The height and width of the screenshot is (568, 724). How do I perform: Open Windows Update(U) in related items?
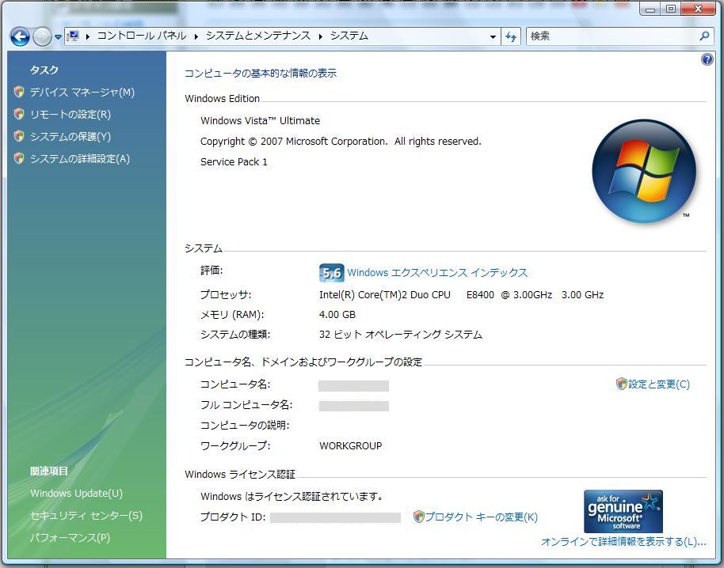click(x=77, y=494)
